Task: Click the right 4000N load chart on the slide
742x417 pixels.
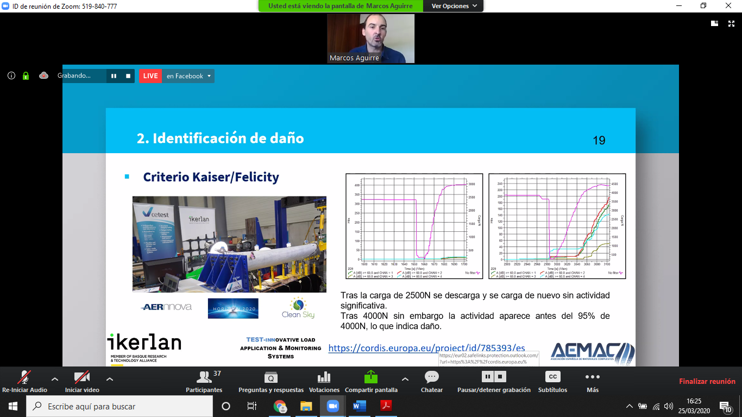Action: [557, 226]
